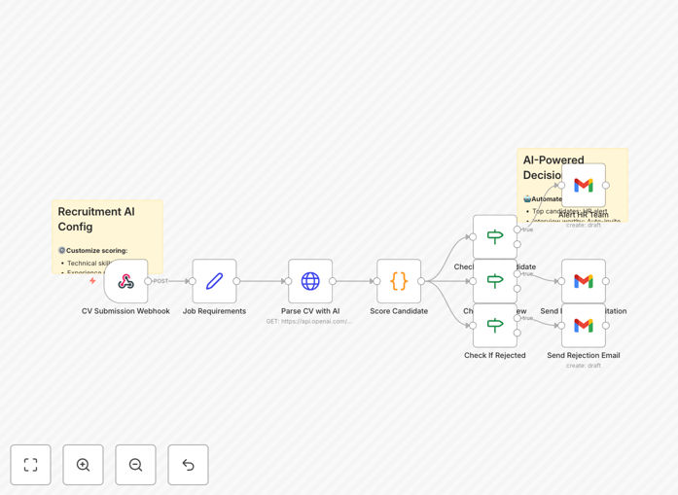678x495 pixels.
Task: Click the Job Requirements output connector
Action: pyautogui.click(x=236, y=281)
